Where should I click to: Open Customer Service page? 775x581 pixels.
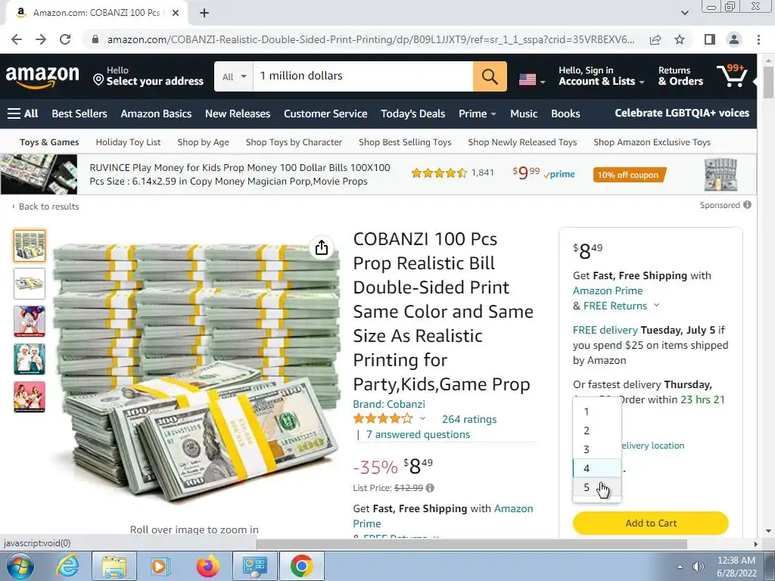tap(325, 113)
